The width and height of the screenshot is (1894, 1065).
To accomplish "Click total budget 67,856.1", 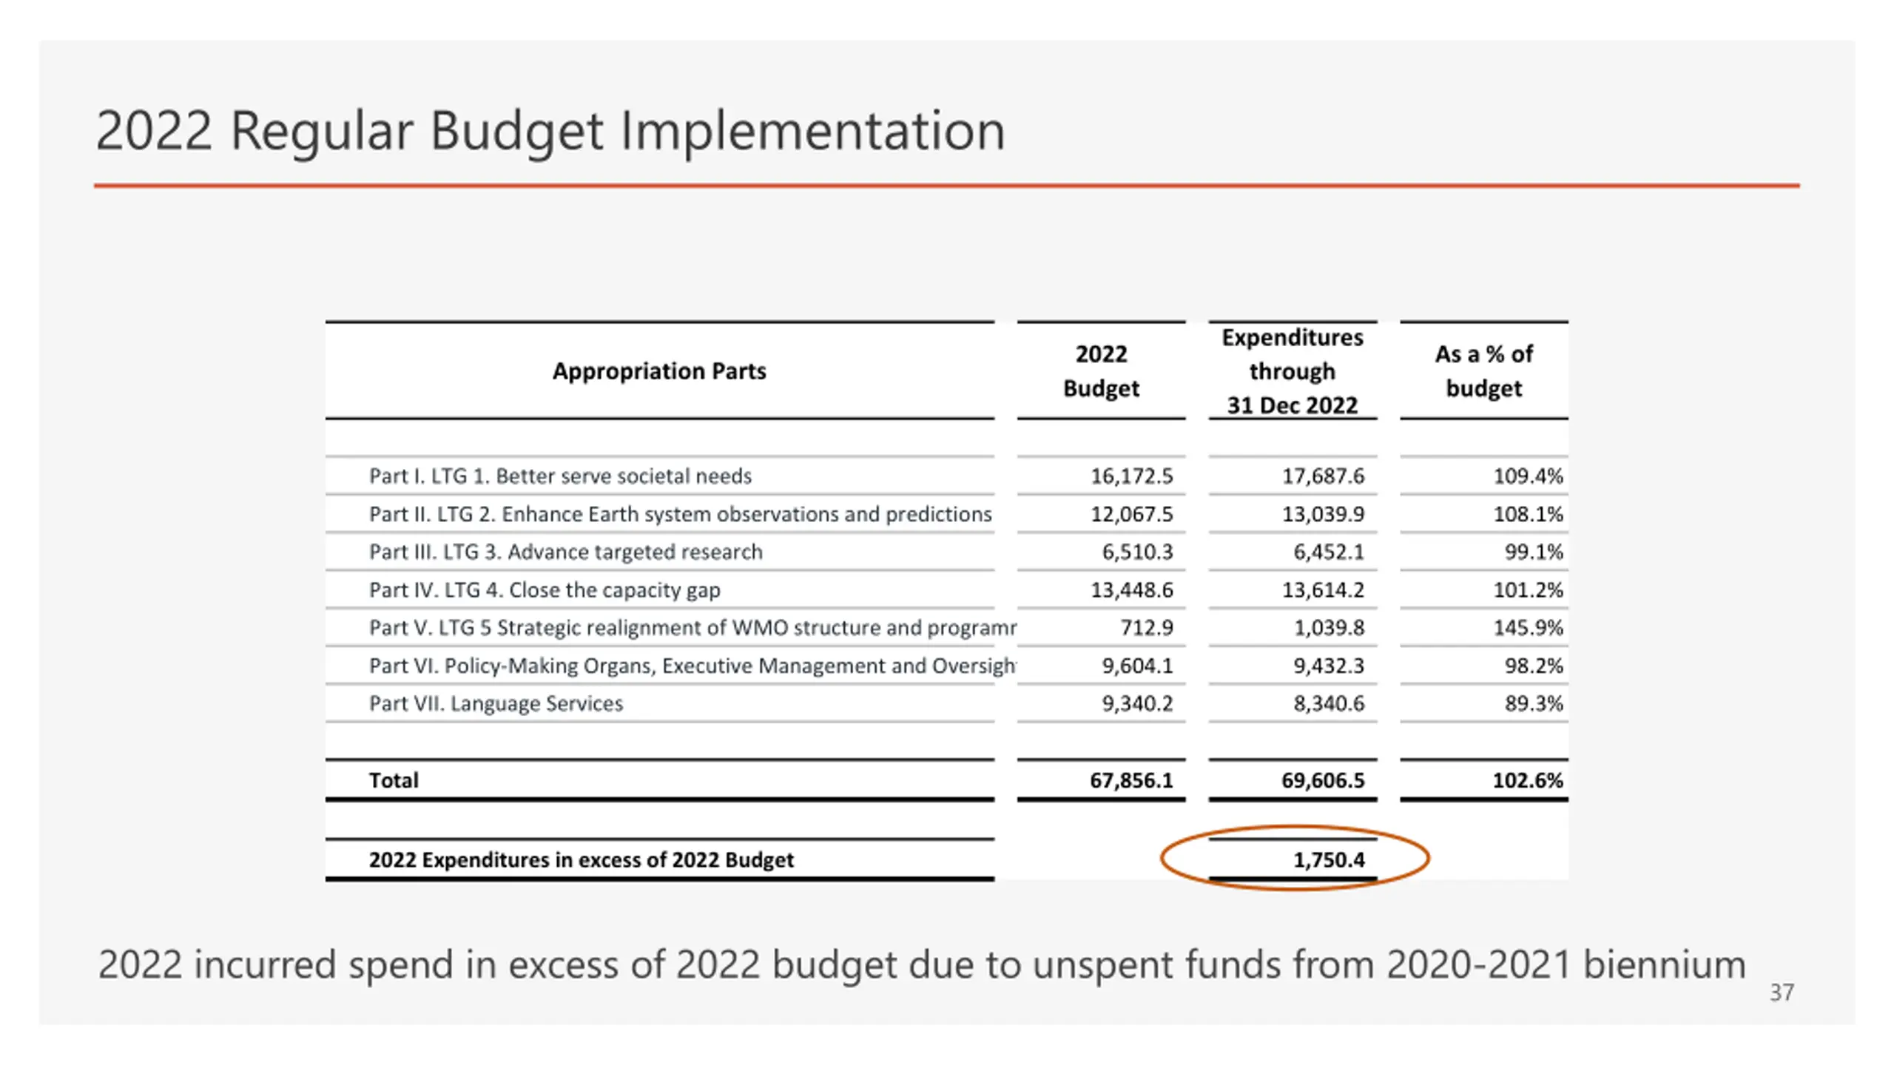I will 1131,780.
